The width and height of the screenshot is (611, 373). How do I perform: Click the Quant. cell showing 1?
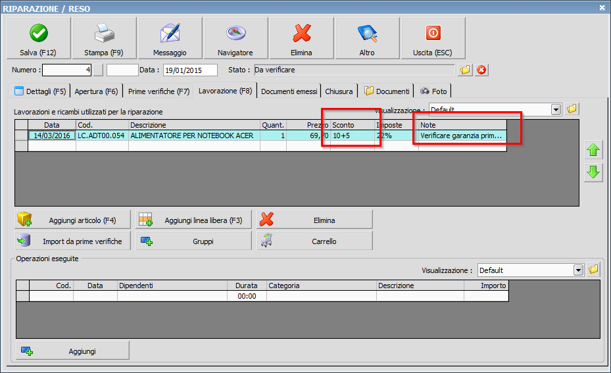click(273, 136)
